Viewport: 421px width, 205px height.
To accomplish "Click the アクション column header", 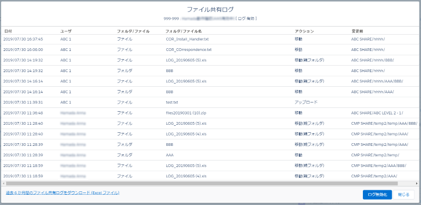I will [x=304, y=31].
